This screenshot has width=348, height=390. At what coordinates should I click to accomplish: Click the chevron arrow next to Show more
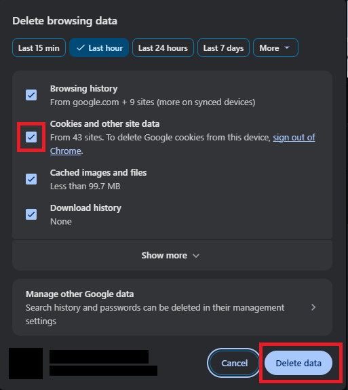click(x=196, y=256)
